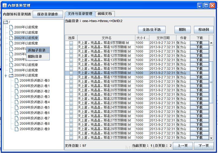Sort by the 文件日期 column header
This screenshot has width=218, height=153.
[163, 38]
